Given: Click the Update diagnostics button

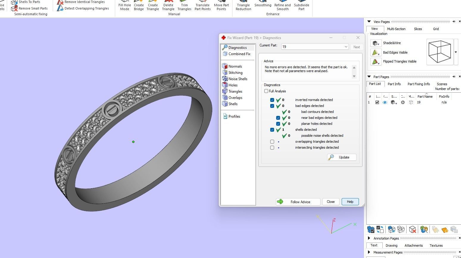Looking at the screenshot, I should (342, 157).
